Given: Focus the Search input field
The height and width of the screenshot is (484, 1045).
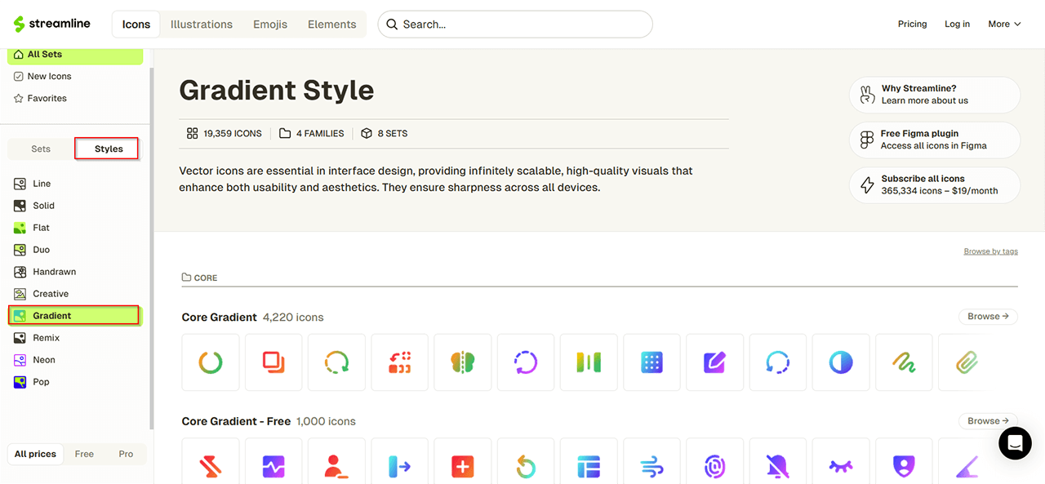Looking at the screenshot, I should (x=522, y=24).
